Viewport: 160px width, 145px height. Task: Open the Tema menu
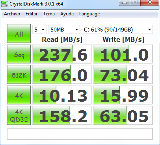tap(49, 14)
